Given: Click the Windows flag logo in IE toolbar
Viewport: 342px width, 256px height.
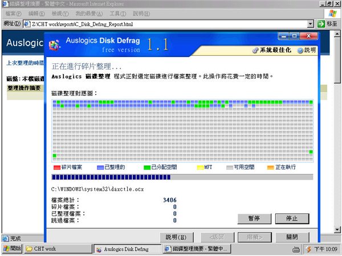Looking at the screenshot, I should 333,14.
